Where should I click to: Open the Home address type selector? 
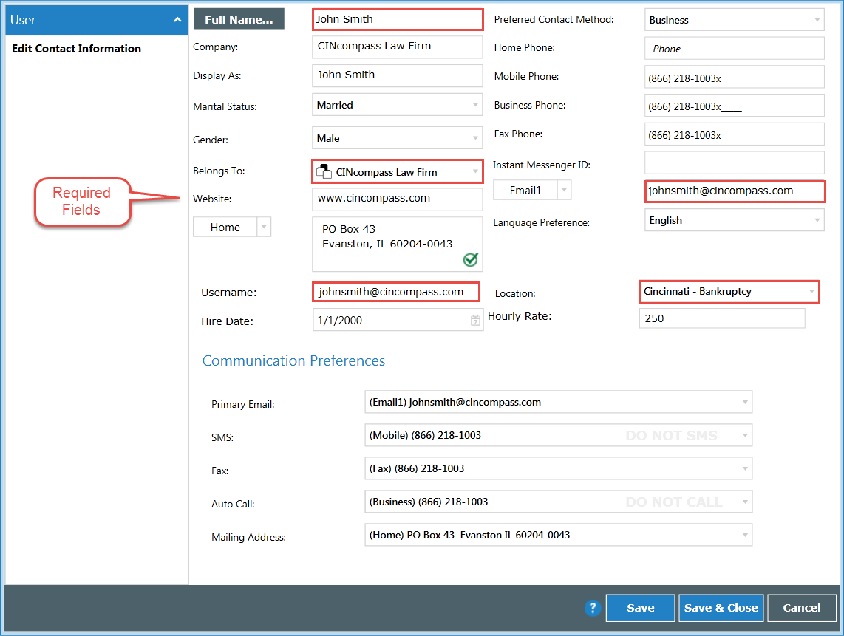pyautogui.click(x=263, y=227)
